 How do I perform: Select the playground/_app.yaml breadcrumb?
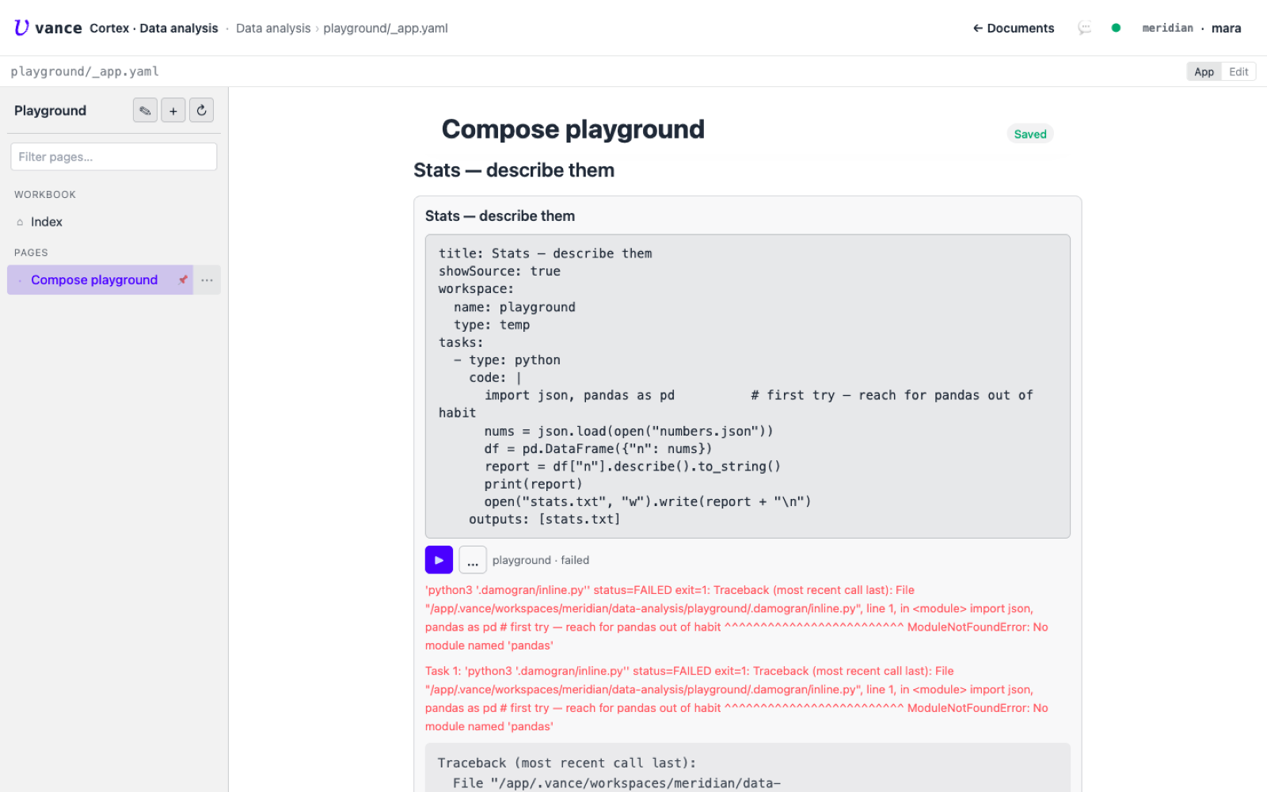[386, 29]
